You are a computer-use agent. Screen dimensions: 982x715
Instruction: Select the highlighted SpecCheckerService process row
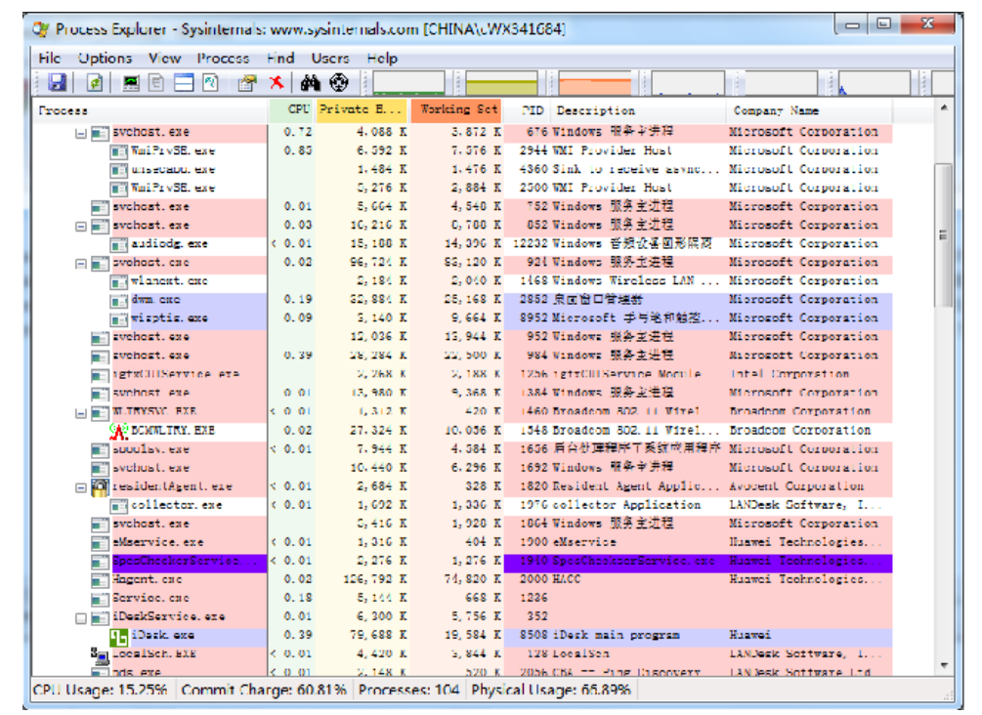(x=463, y=562)
